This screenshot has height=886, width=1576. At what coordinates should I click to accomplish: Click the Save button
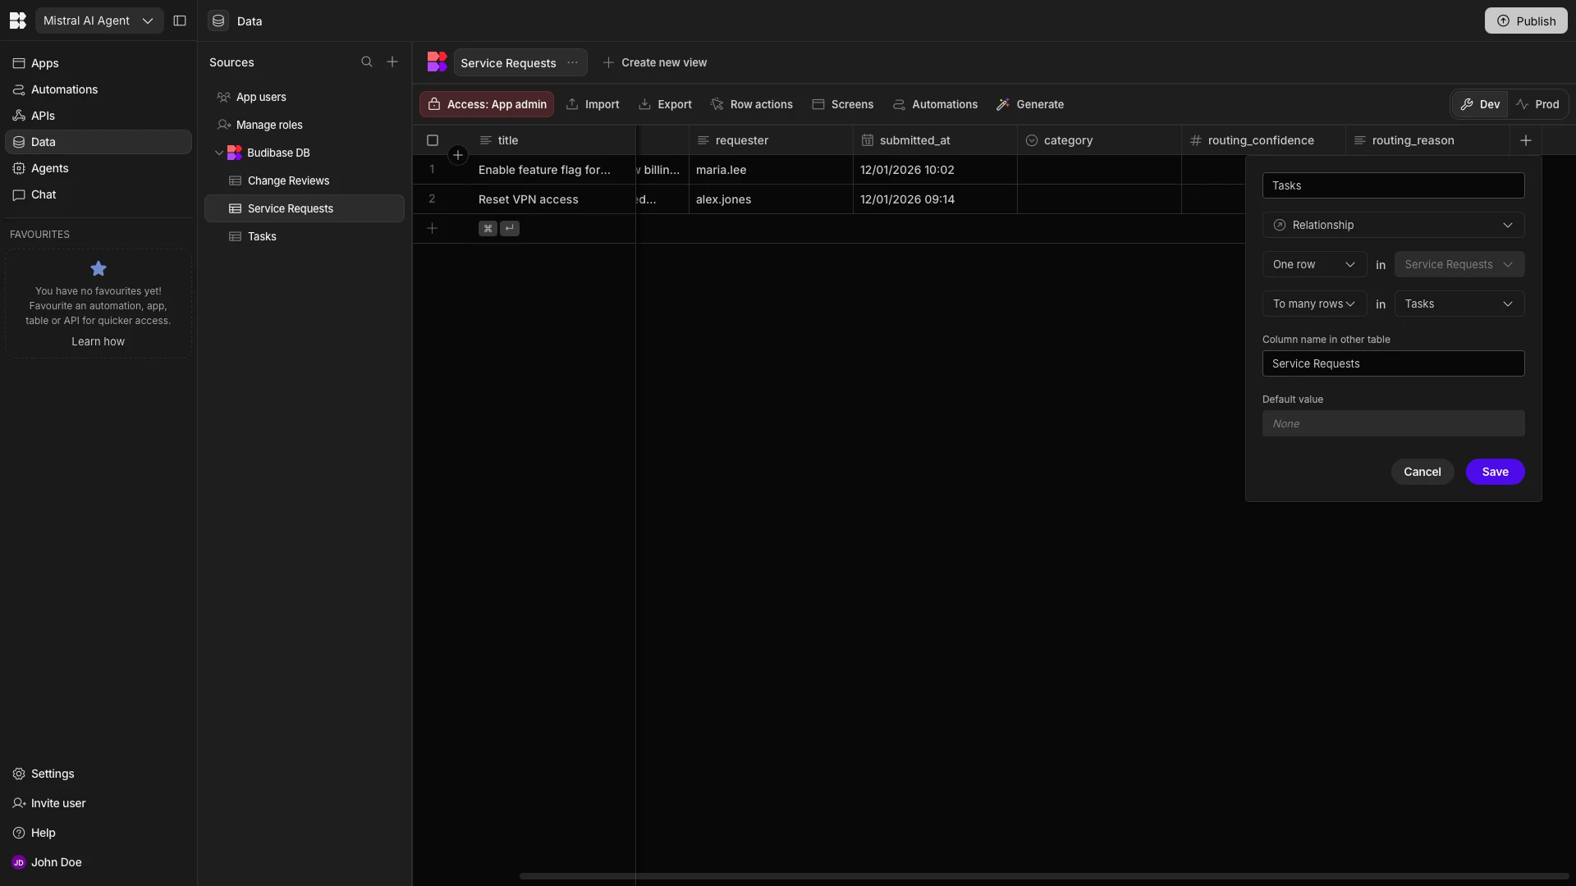[1495, 472]
